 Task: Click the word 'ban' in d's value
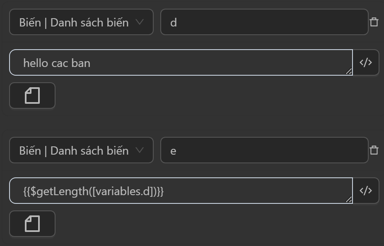(81, 63)
